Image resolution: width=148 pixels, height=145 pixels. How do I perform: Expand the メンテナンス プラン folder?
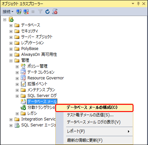[x=17, y=90]
